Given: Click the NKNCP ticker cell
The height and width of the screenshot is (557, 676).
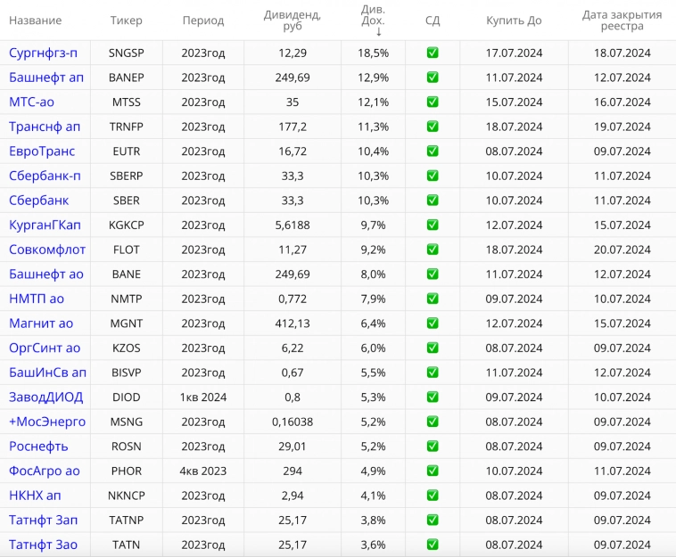Looking at the screenshot, I should pyautogui.click(x=126, y=496).
